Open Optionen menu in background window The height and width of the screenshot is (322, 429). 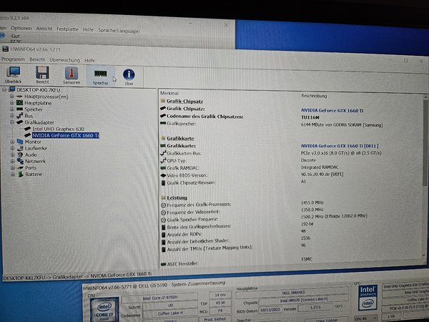(x=21, y=28)
